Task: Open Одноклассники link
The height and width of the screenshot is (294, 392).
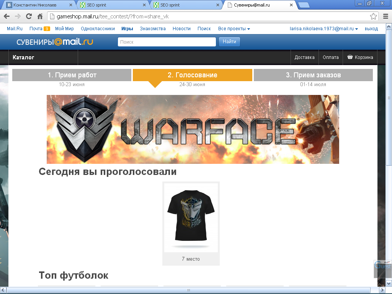Action: (x=98, y=29)
